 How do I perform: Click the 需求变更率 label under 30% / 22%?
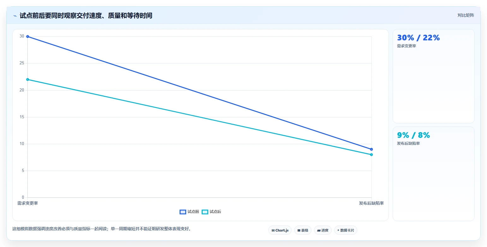[x=407, y=46]
